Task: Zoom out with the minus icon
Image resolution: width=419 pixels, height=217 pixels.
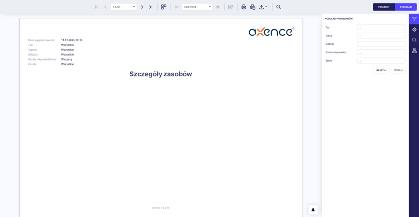Action: tap(177, 7)
